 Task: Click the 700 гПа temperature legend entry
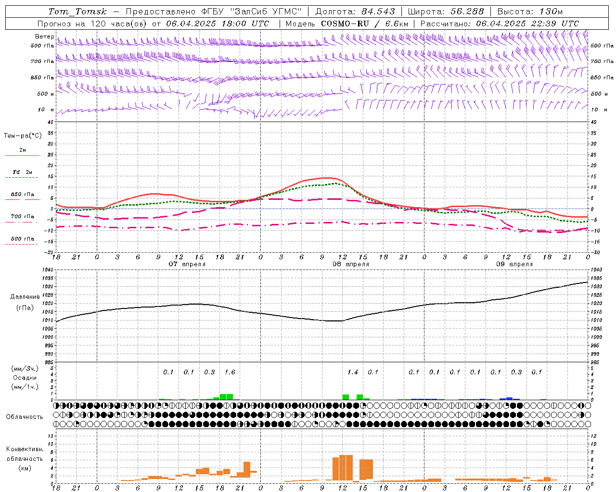point(22,217)
